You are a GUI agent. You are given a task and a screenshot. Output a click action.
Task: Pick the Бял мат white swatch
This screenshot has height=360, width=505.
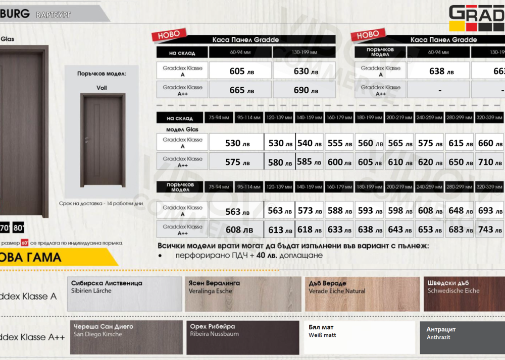pyautogui.click(x=360, y=337)
